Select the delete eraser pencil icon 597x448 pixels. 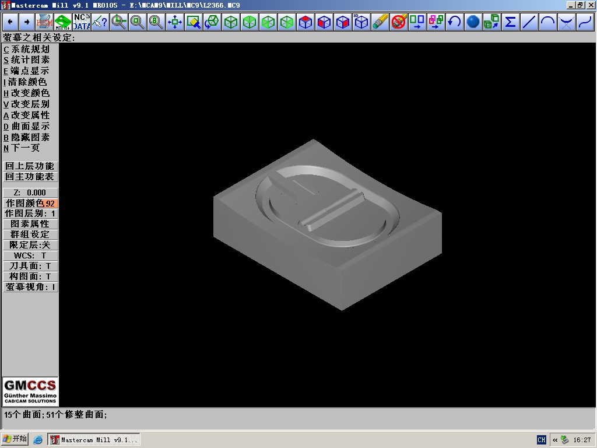click(380, 22)
